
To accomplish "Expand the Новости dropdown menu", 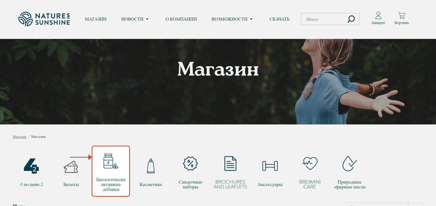I will coord(135,19).
